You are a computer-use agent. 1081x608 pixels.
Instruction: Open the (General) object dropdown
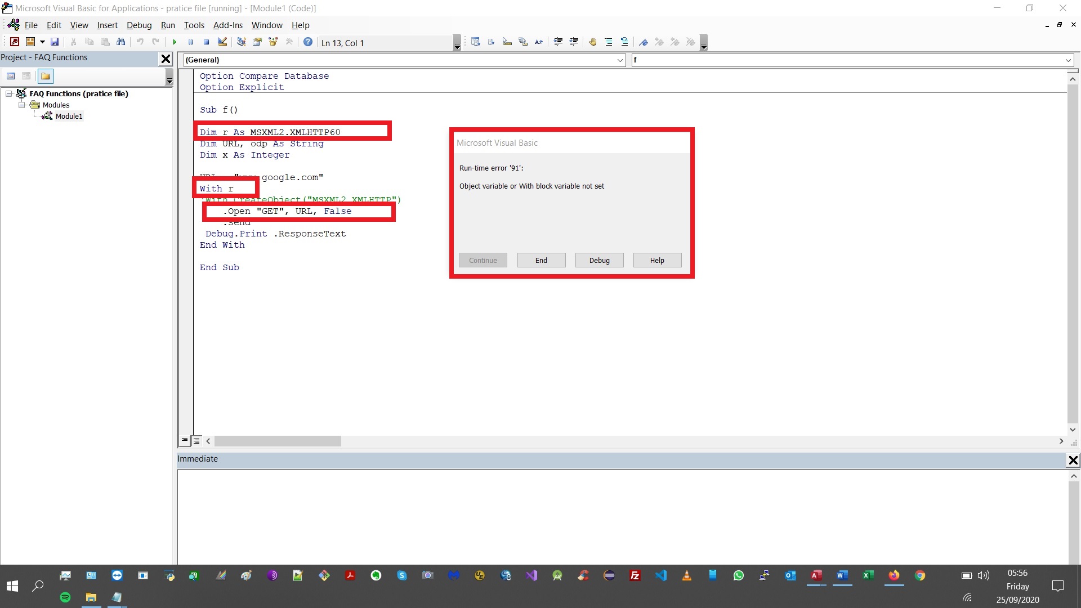click(620, 60)
